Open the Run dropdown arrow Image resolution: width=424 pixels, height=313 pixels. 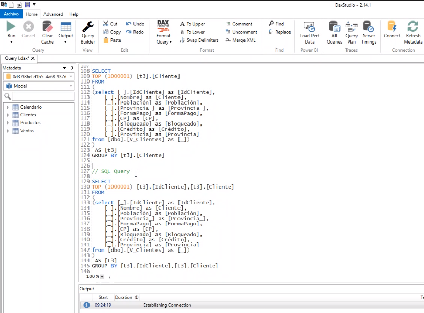click(11, 42)
